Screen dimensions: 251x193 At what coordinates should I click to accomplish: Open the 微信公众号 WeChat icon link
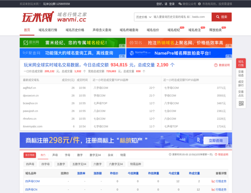(180, 4)
